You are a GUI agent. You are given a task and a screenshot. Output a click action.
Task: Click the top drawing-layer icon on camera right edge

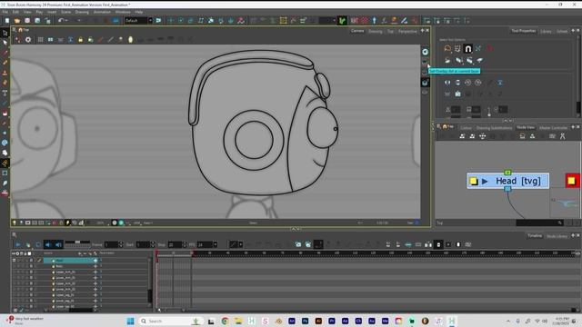click(425, 52)
